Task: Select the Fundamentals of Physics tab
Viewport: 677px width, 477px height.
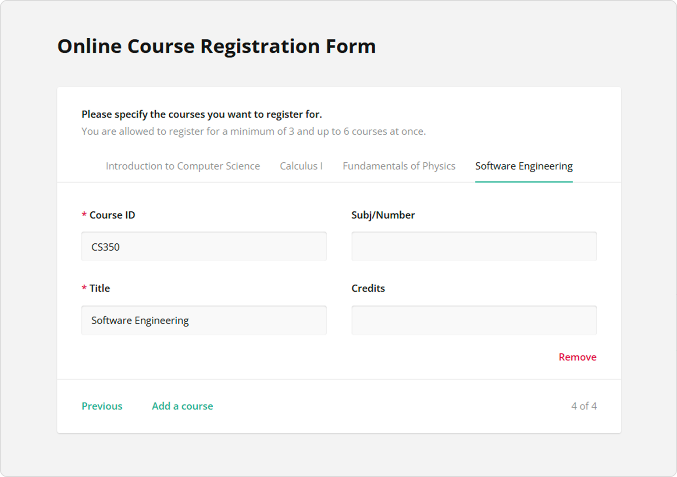Action: coord(399,166)
